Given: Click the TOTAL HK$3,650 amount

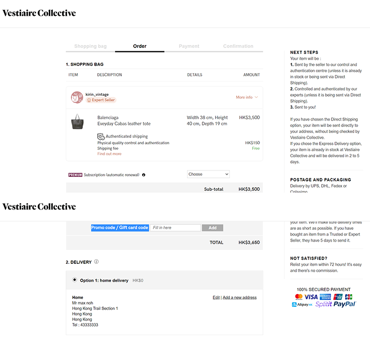Looking at the screenshot, I should (249, 243).
